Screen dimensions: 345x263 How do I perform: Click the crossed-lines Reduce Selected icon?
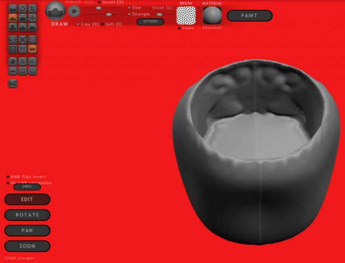coord(23,39)
